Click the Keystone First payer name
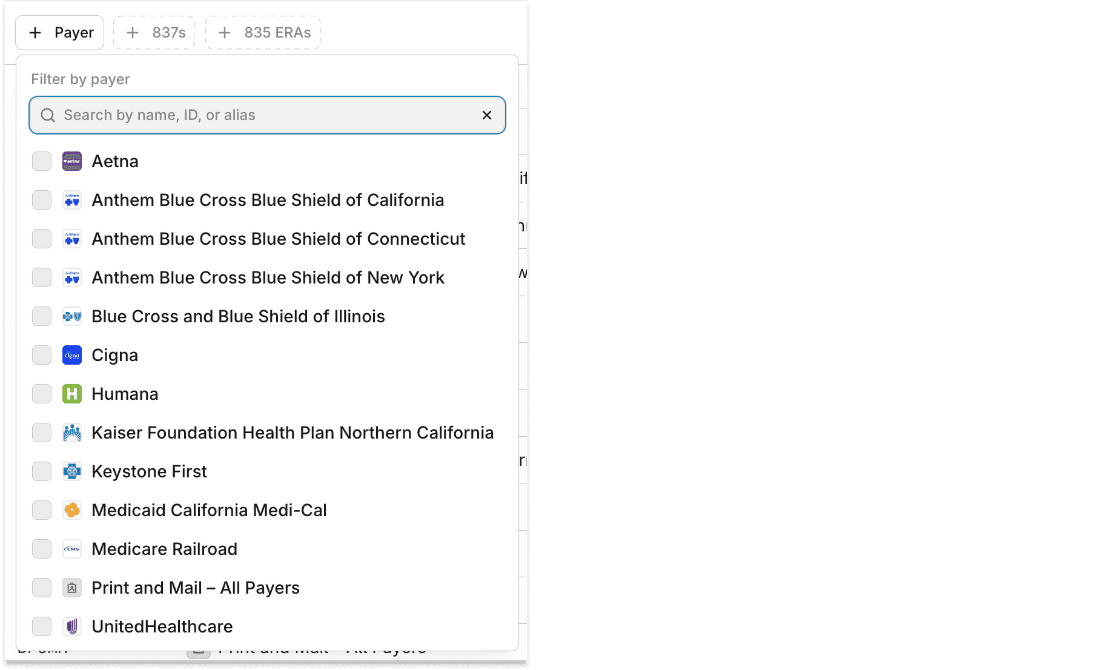This screenshot has width=1095, height=670. 149,471
